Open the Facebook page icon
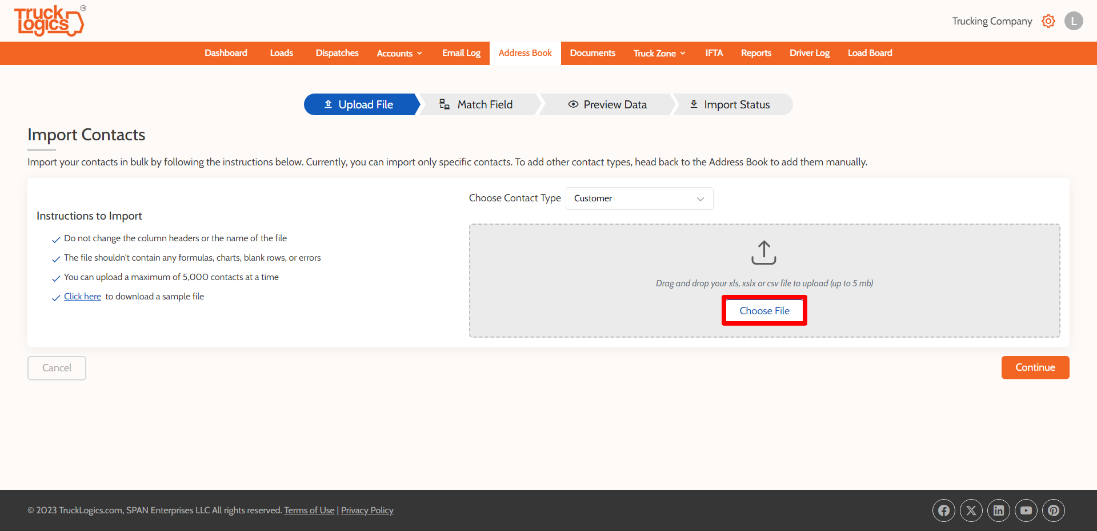The image size is (1097, 531). [943, 510]
